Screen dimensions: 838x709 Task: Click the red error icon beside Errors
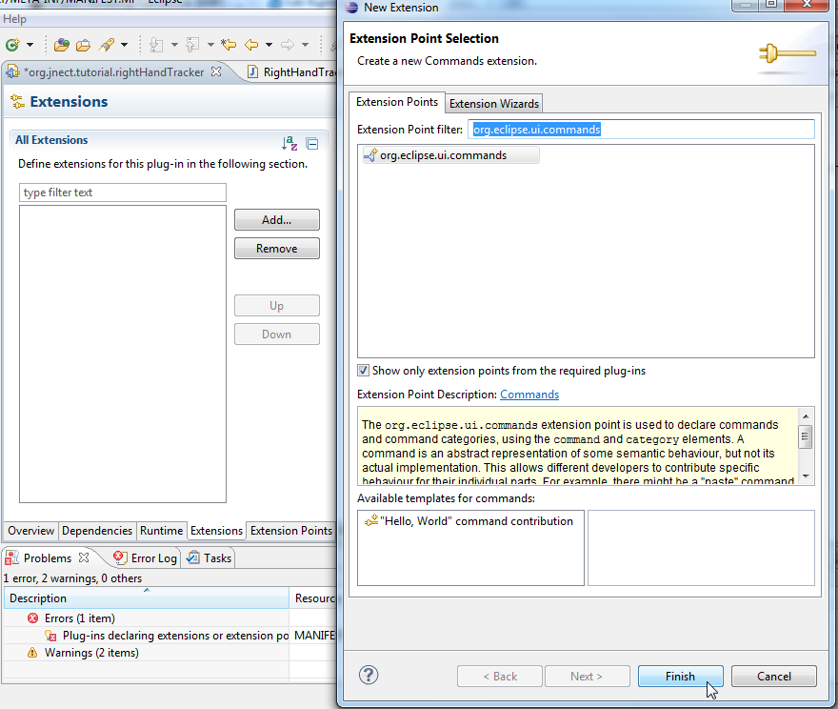coord(32,618)
